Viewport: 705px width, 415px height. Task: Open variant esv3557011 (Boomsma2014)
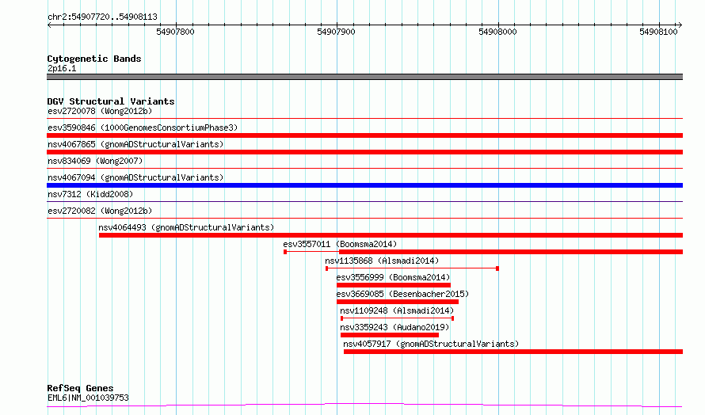click(340, 244)
